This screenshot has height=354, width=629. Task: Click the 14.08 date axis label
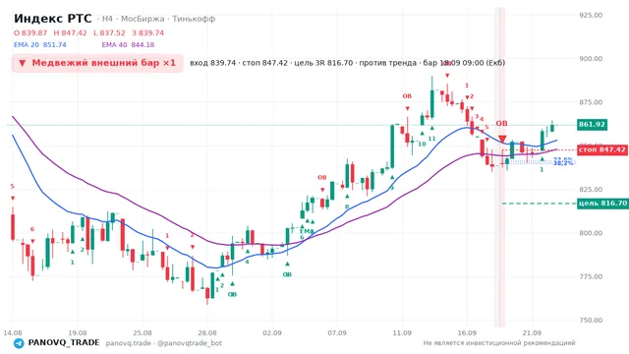13,333
